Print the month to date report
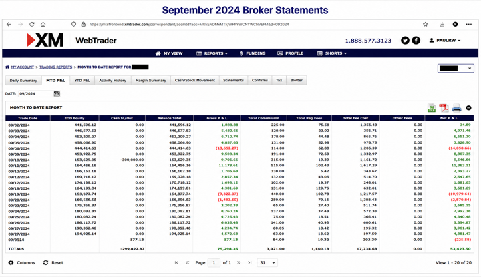The image size is (481, 277). click(x=456, y=108)
